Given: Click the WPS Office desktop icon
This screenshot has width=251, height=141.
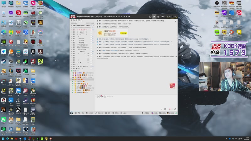Looking at the screenshot, I should pyautogui.click(x=18, y=33).
